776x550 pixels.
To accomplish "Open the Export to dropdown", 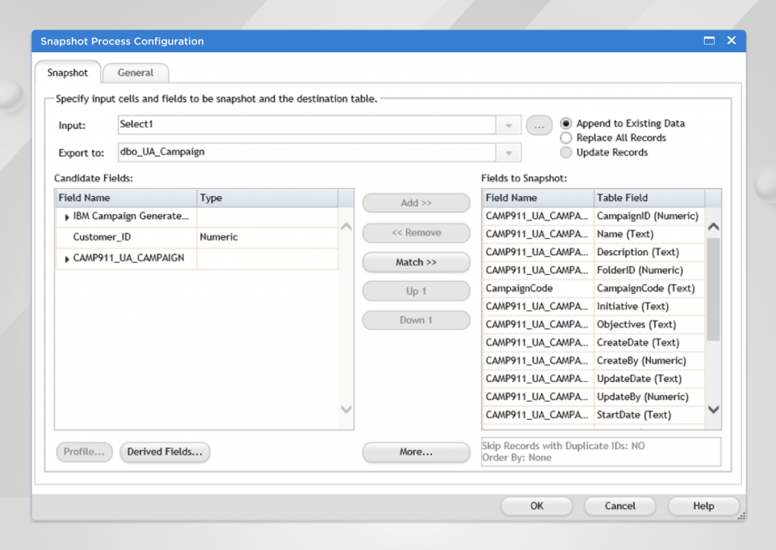I will click(508, 153).
